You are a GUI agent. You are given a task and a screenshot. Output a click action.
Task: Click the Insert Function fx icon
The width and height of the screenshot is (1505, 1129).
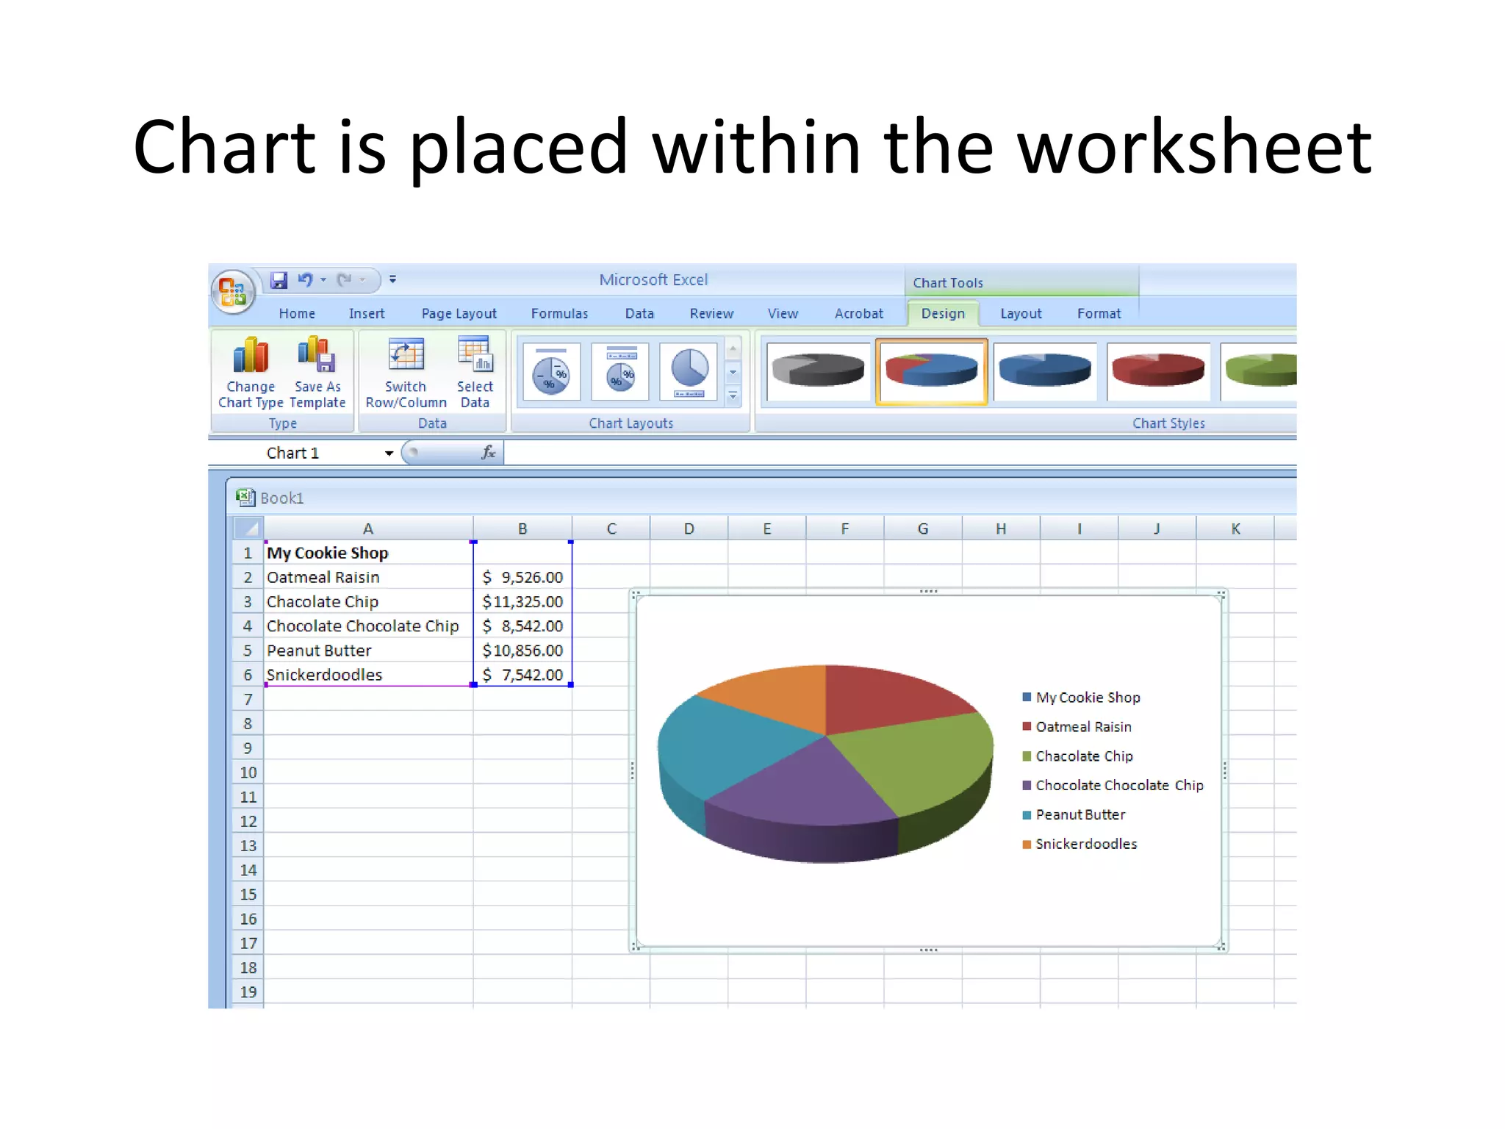click(488, 453)
